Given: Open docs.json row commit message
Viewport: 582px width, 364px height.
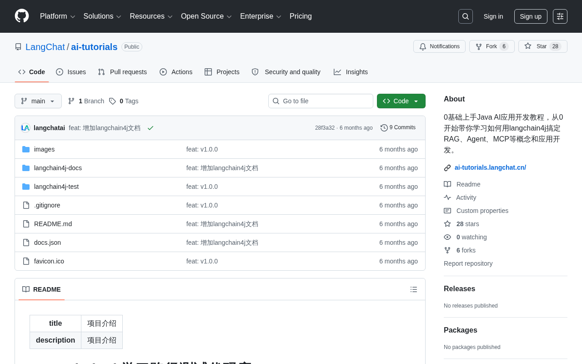Looking at the screenshot, I should [222, 243].
